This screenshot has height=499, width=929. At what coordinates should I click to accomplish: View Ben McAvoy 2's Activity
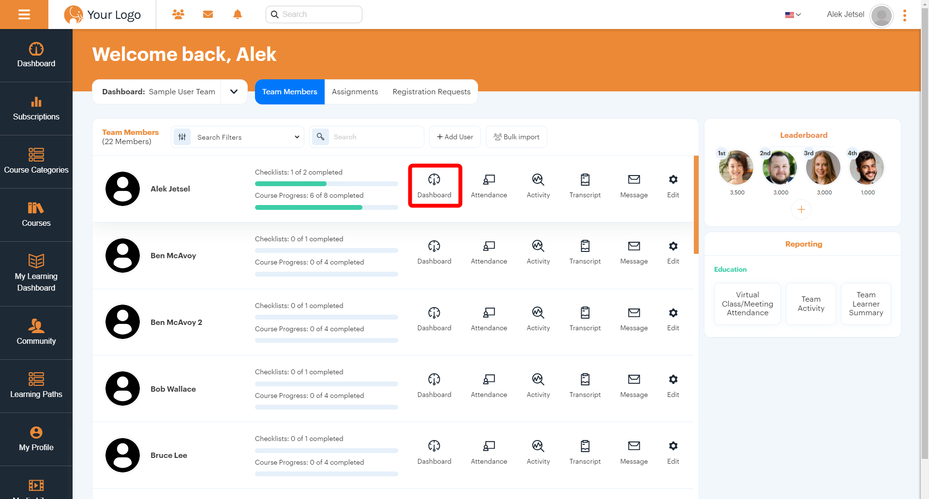[x=538, y=319]
